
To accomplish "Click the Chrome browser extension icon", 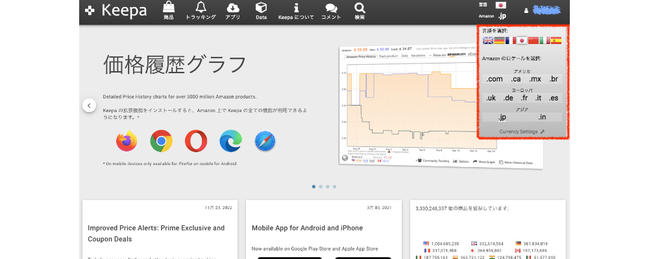I will [161, 141].
